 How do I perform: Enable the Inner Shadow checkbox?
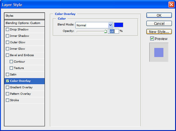point(7,36)
